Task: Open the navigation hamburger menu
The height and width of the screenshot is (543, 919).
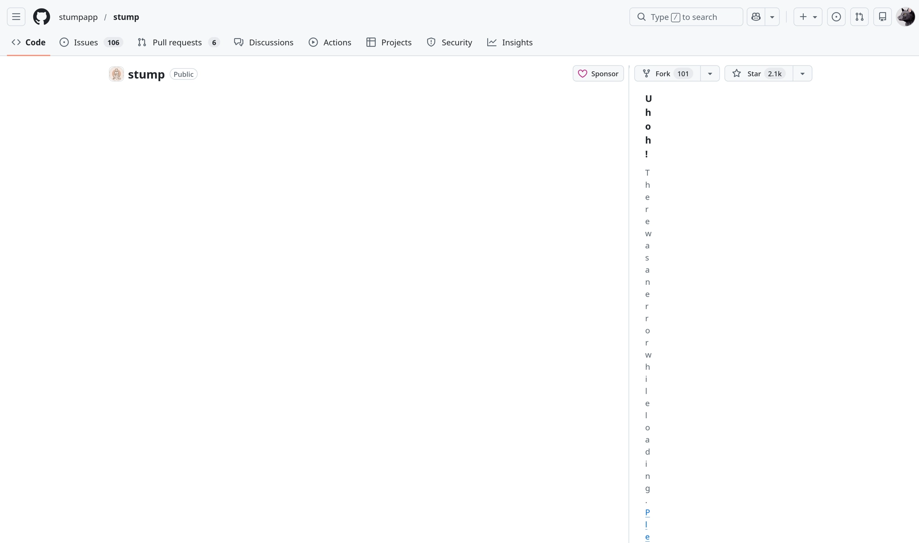Action: [x=15, y=17]
